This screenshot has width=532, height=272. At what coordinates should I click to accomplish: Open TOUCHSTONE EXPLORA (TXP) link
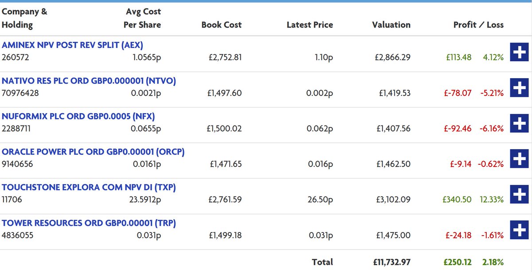[89, 187]
